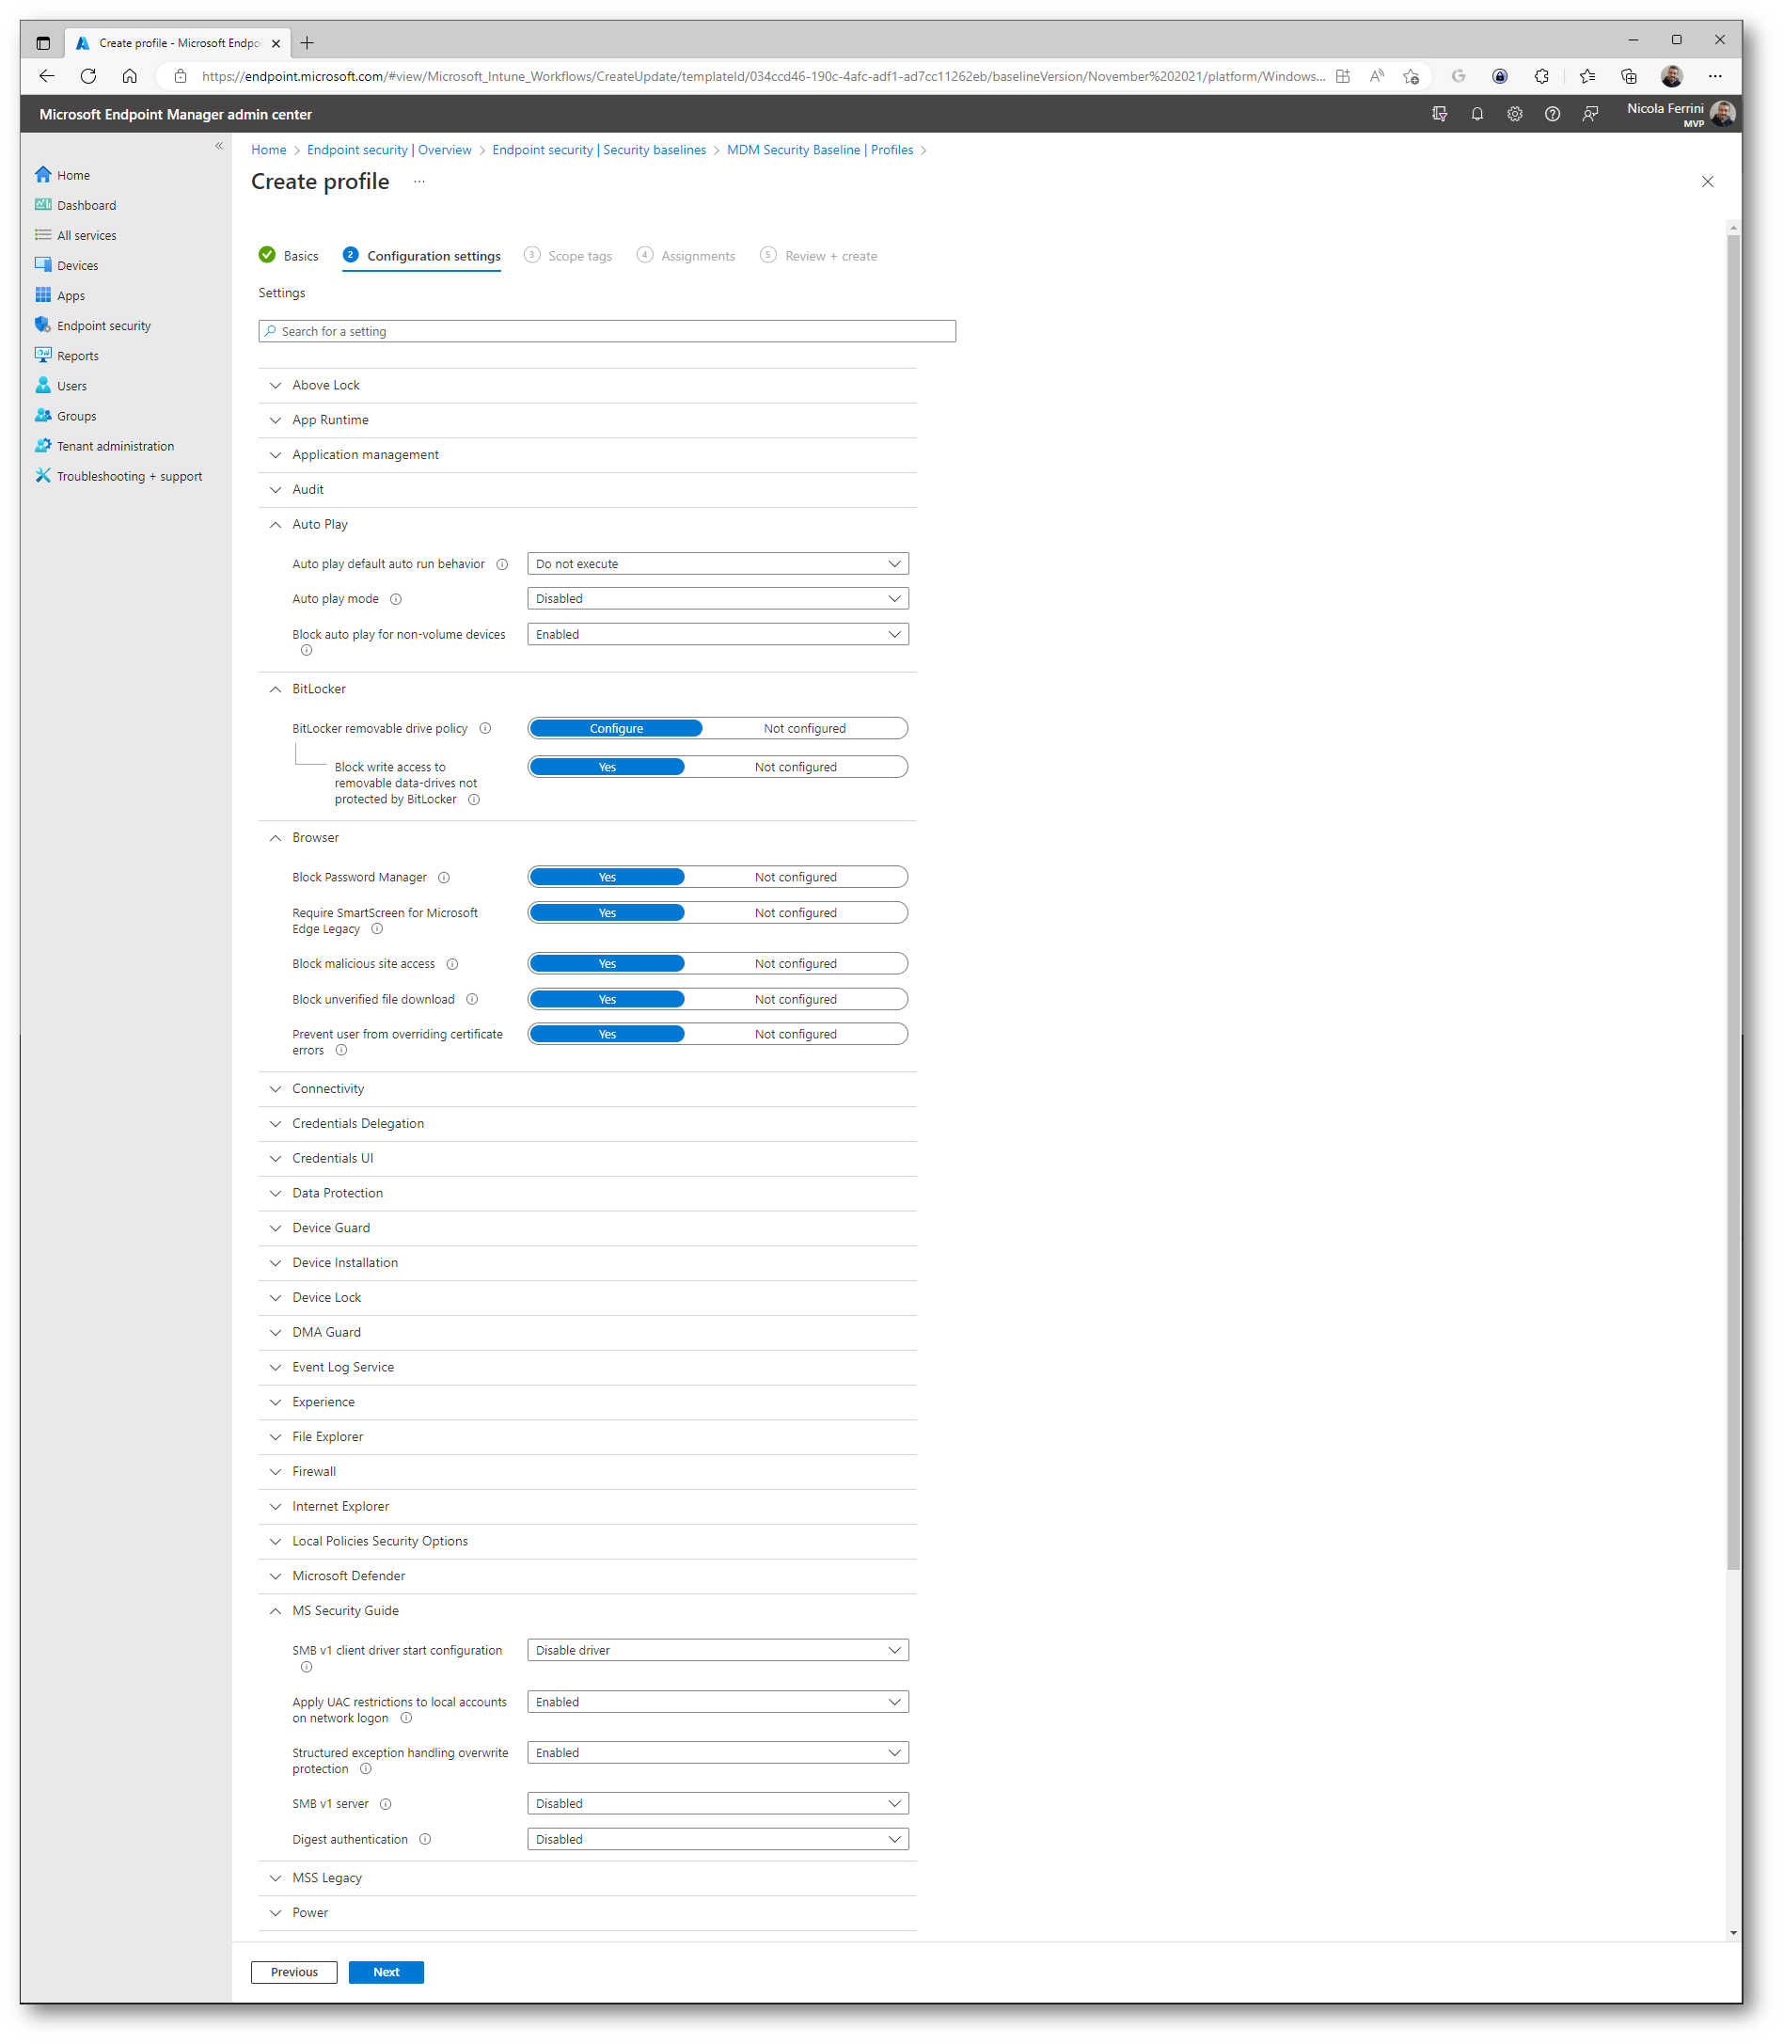Screen dimensions: 1783x2044
Task: Select the Configuration settings step
Action: coord(422,256)
